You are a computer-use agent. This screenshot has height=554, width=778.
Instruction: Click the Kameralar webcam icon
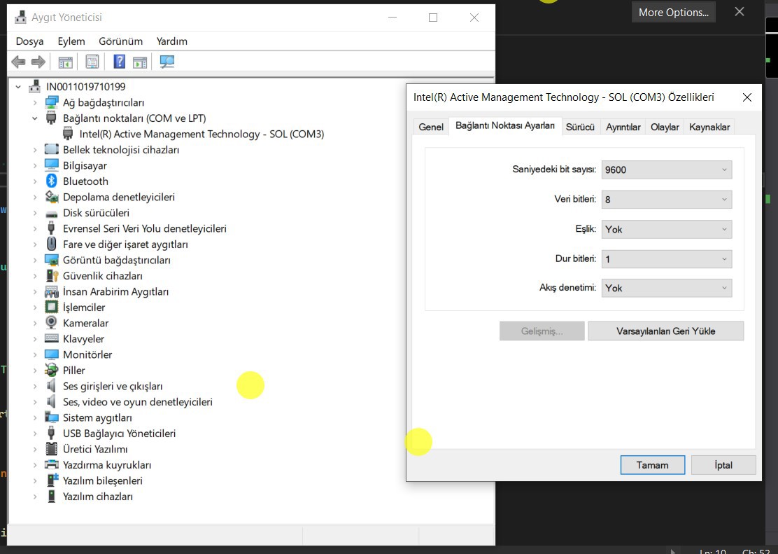click(x=51, y=322)
